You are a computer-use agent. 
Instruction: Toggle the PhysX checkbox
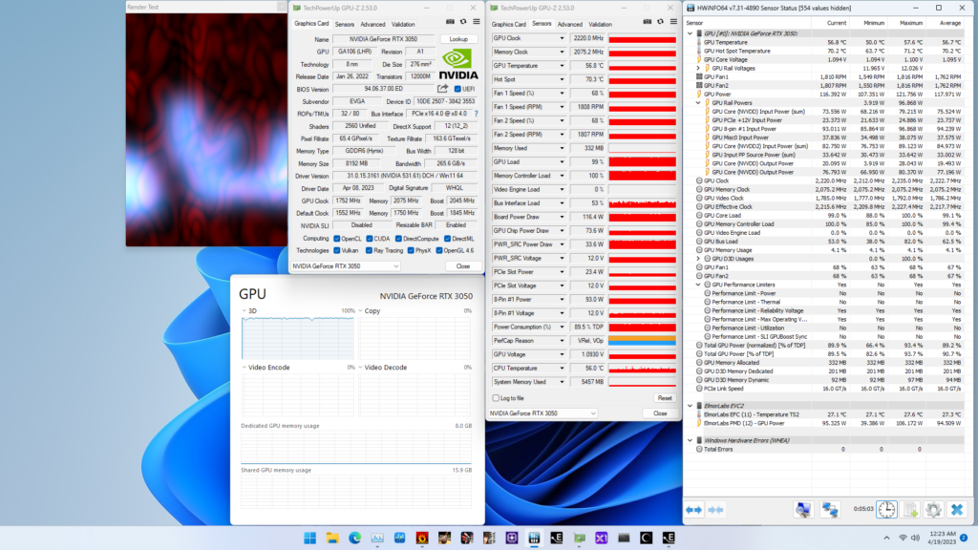click(411, 251)
